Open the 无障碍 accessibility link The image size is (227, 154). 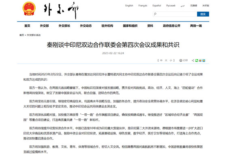point(194,6)
